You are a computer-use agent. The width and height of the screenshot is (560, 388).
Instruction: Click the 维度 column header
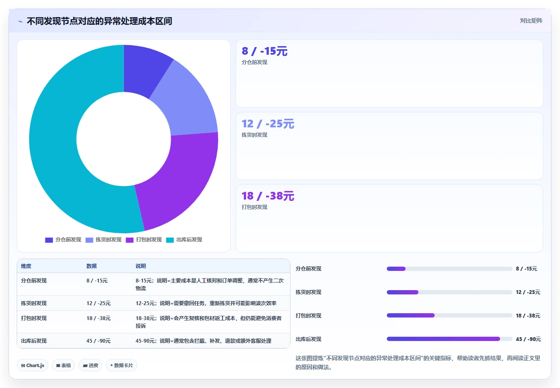click(26, 266)
